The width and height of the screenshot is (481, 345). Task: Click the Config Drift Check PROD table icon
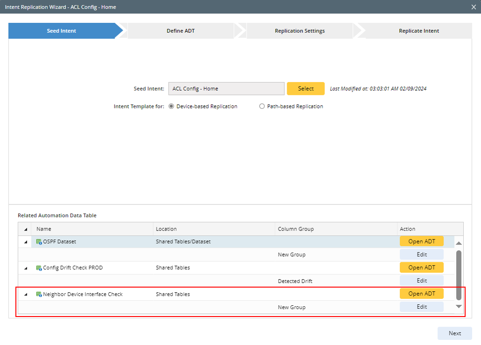click(39, 268)
